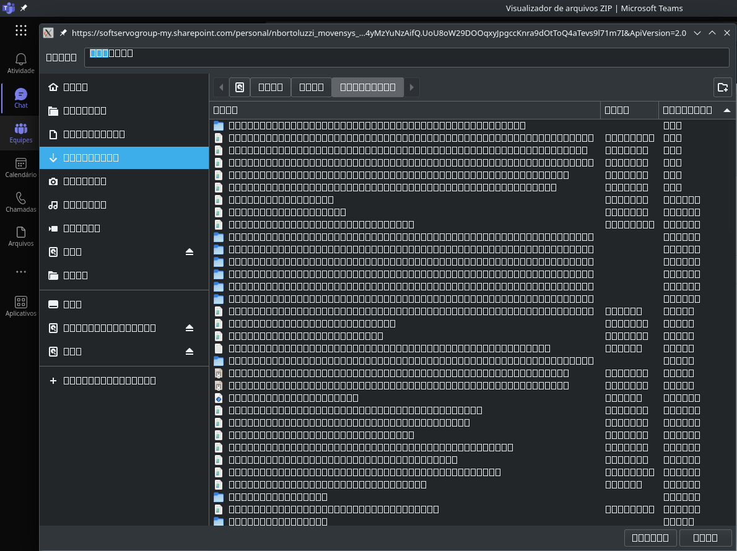Click the X11 window icon of dialog

tap(48, 33)
